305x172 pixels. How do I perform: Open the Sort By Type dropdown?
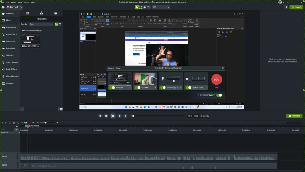41,24
